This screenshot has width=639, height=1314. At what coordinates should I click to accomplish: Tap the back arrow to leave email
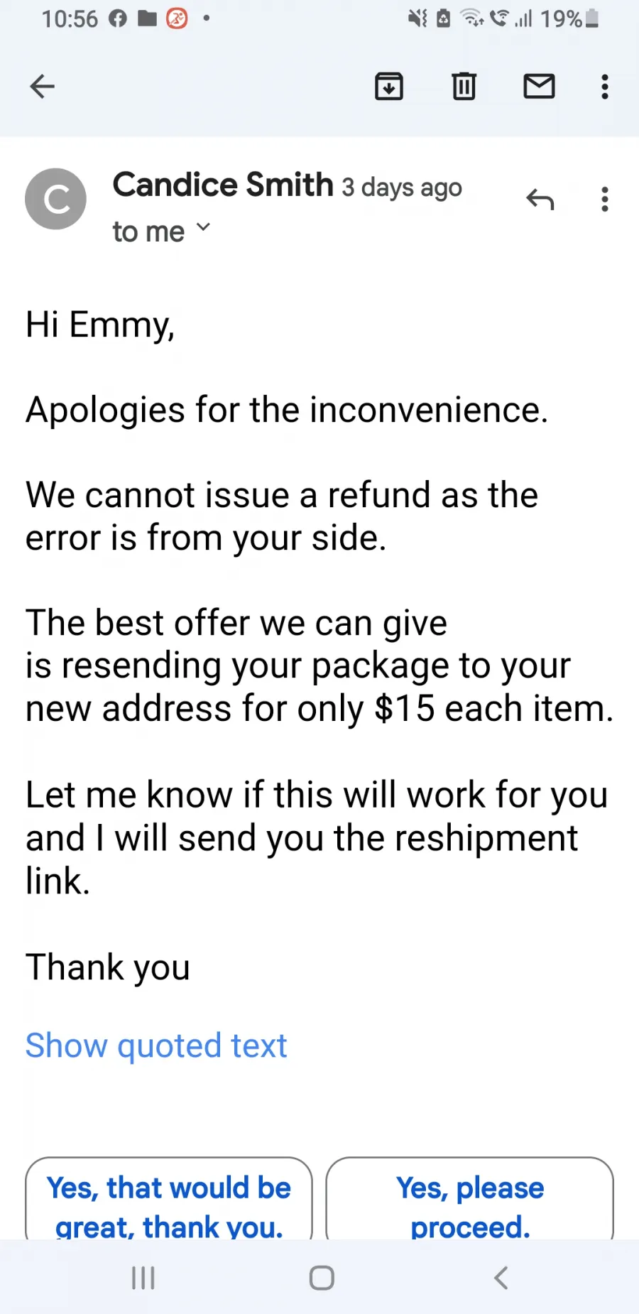43,87
